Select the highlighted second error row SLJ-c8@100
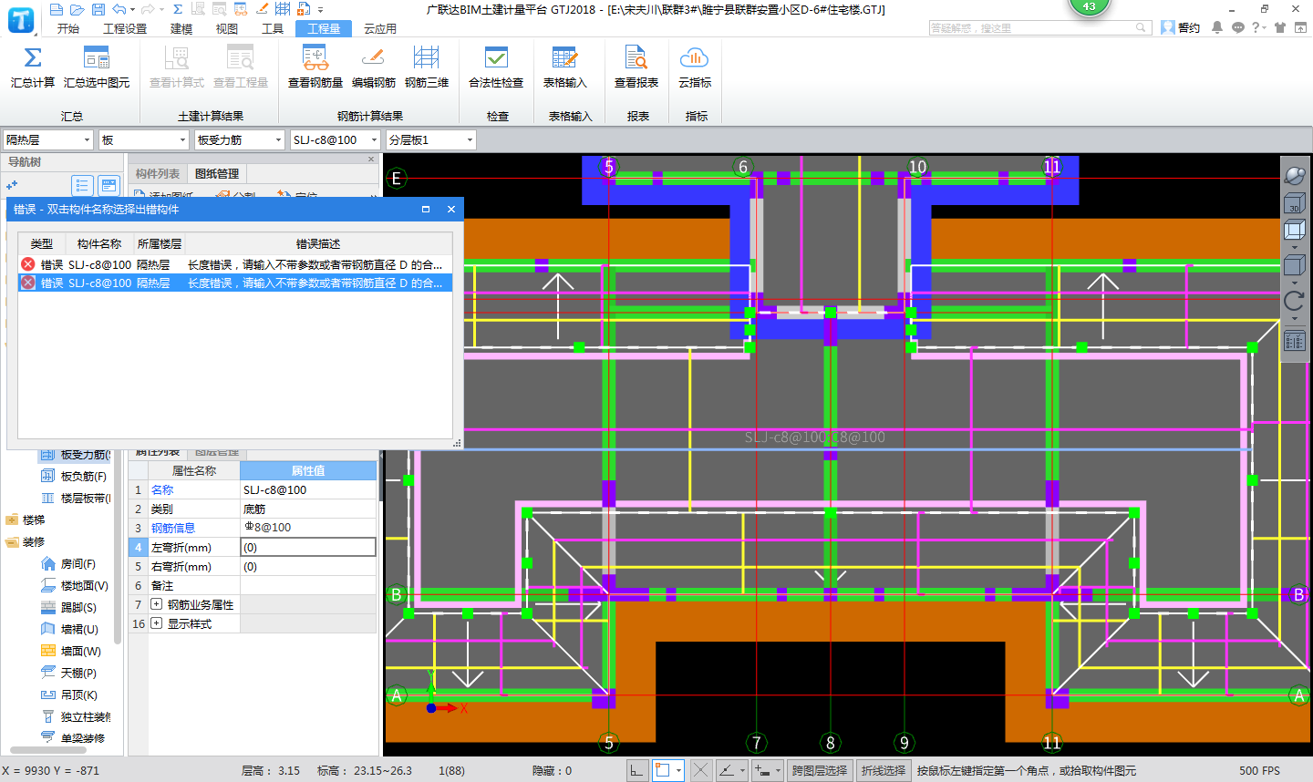Image resolution: width=1313 pixels, height=782 pixels. [x=235, y=283]
